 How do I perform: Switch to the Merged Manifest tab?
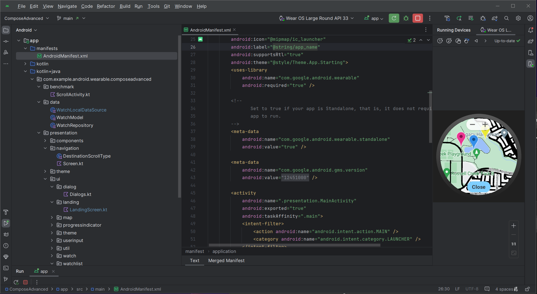226,260
